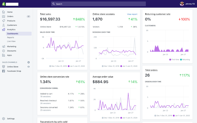
Task: Click the Home icon in sidebar
Action: [x=3, y=12]
